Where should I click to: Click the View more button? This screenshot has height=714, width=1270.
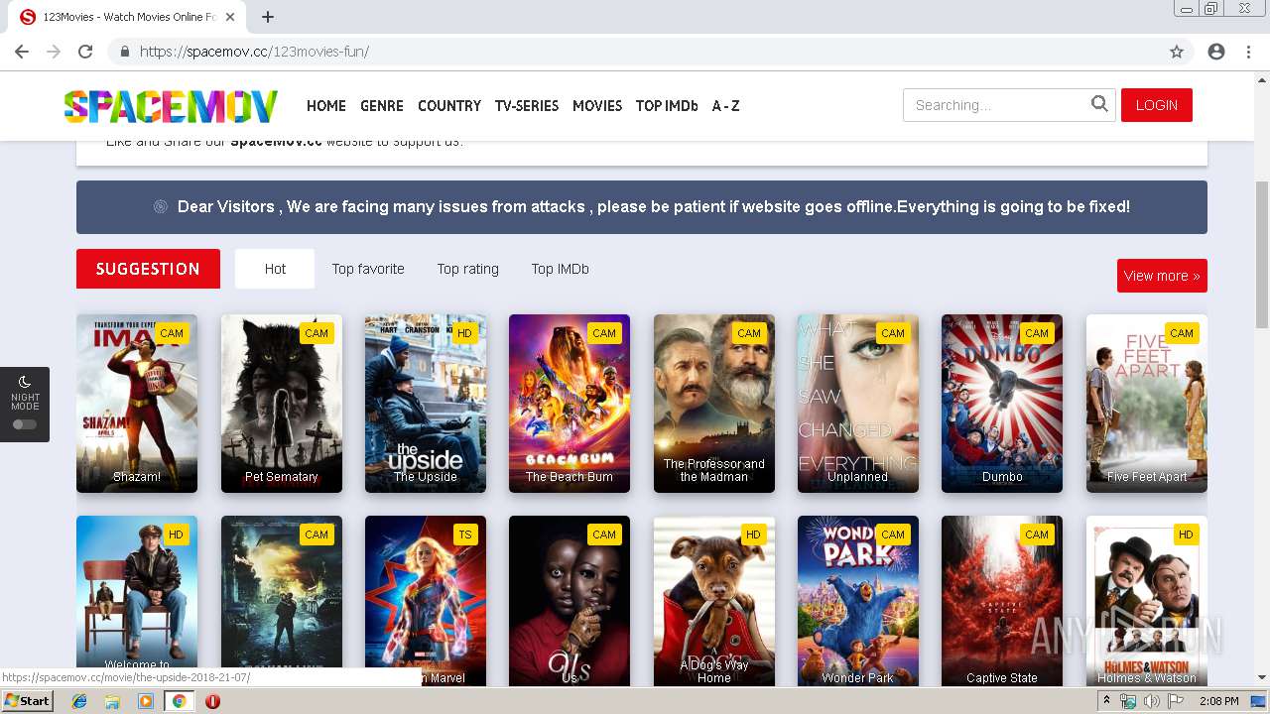[1162, 276]
